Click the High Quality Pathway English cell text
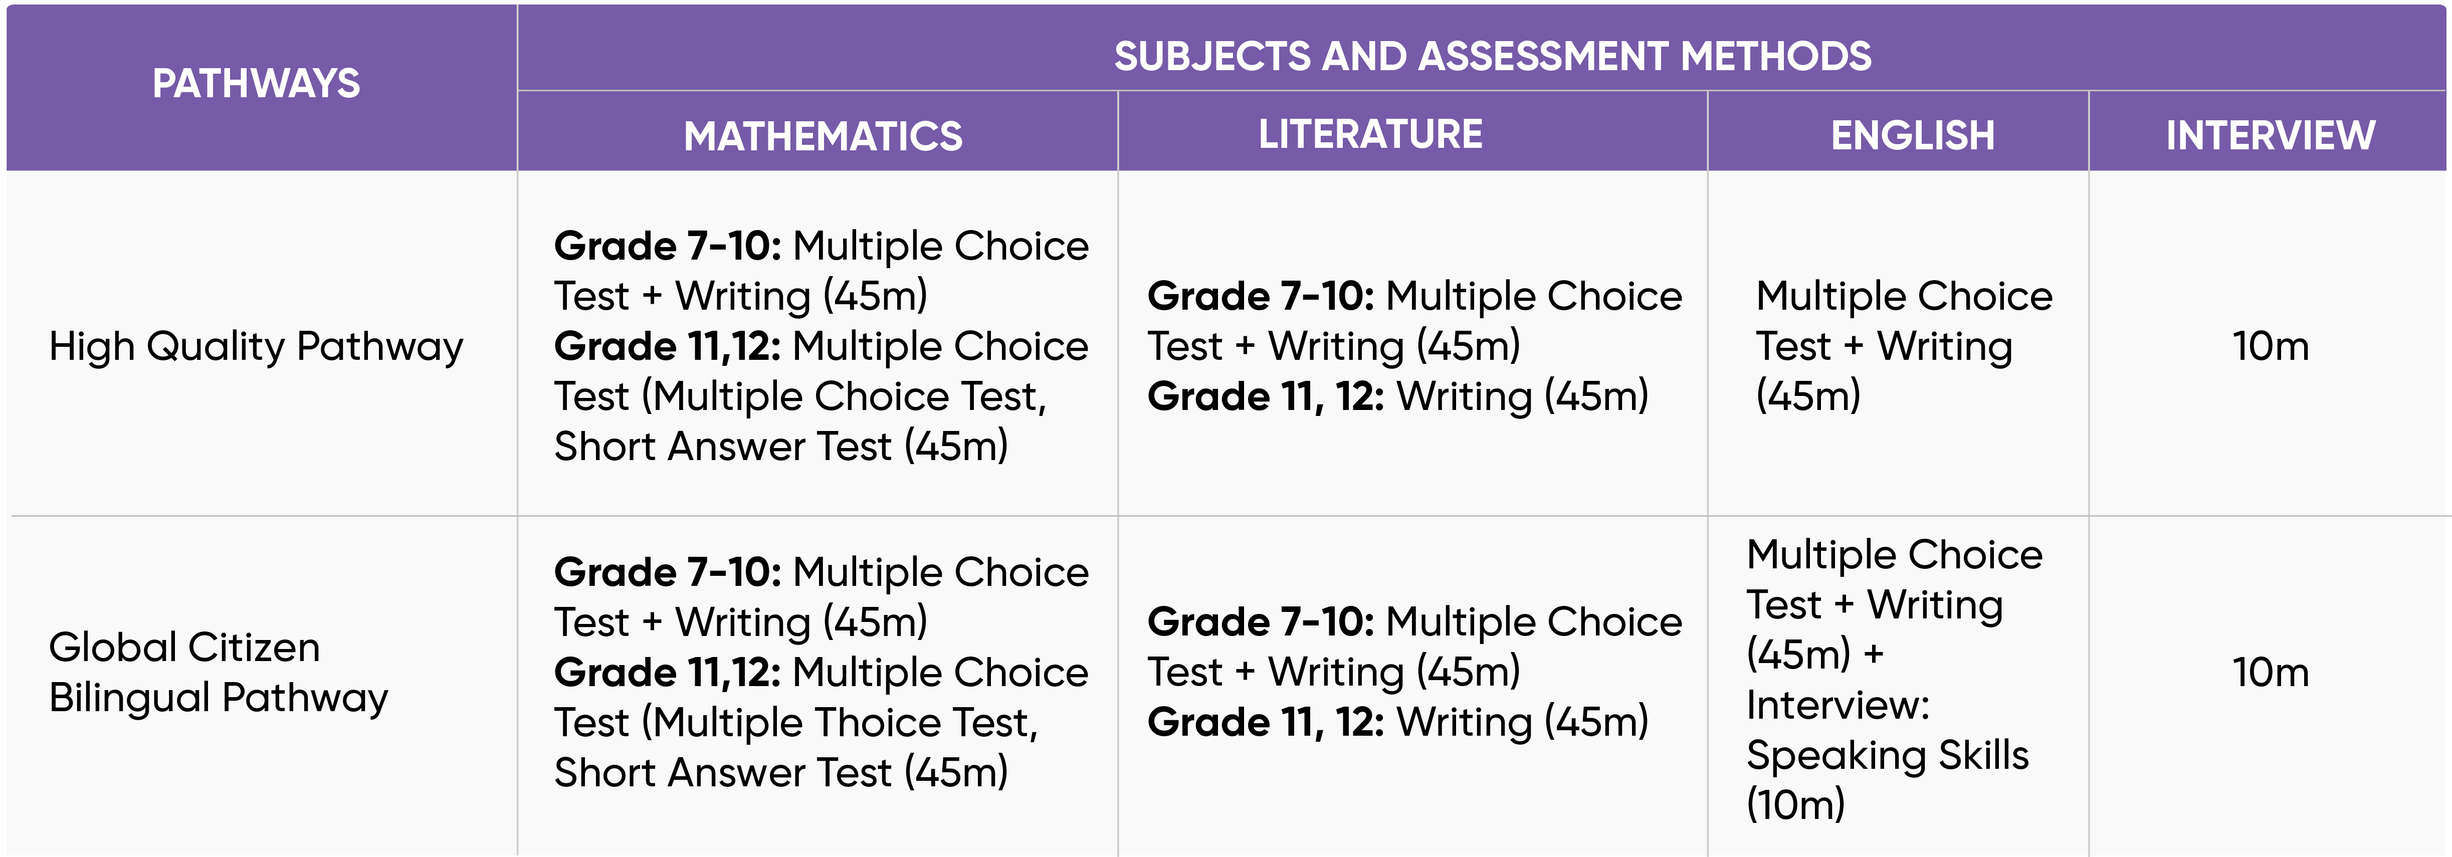Image resolution: width=2452 pixels, height=857 pixels. pos(1903,346)
